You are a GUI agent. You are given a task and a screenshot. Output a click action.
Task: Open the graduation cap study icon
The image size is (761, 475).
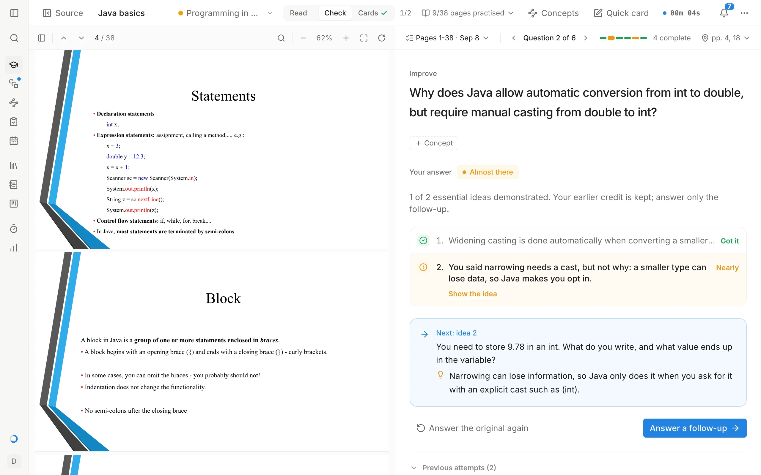tap(14, 65)
